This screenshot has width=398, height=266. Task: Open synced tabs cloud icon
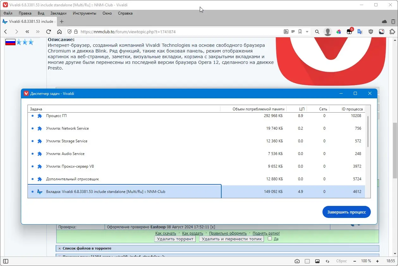tap(384, 22)
